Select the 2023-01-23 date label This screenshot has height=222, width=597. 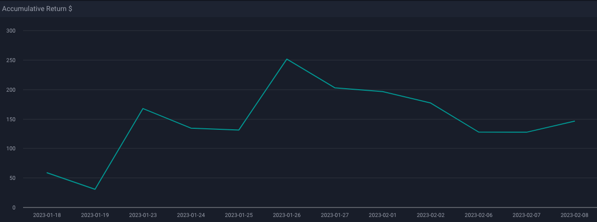(x=143, y=215)
